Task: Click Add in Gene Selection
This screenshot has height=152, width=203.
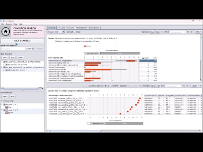Action: pos(12,96)
